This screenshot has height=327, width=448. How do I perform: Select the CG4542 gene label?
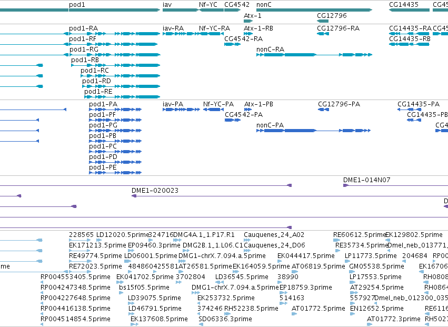click(237, 5)
